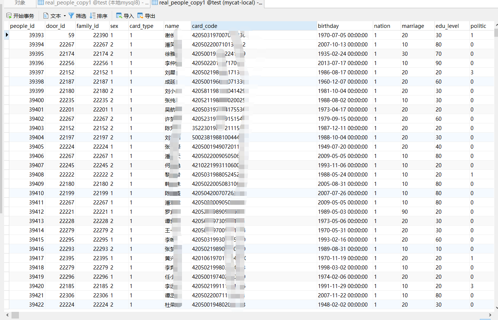The height and width of the screenshot is (320, 498).
Task: Click door_id cell 22395 in row 39417
Action: [60, 258]
